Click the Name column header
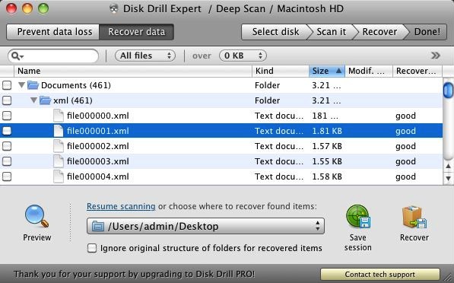 pyautogui.click(x=133, y=71)
